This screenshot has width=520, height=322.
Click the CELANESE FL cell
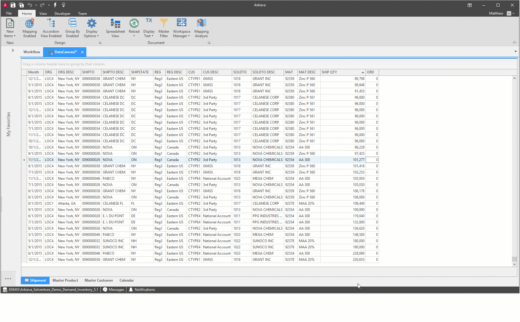pos(115,203)
